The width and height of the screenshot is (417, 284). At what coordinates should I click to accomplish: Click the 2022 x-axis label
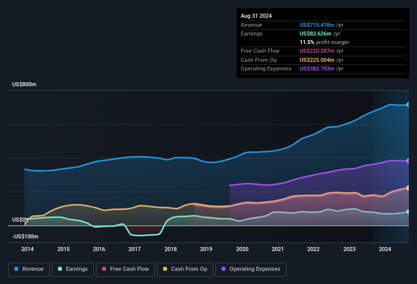[x=313, y=249]
